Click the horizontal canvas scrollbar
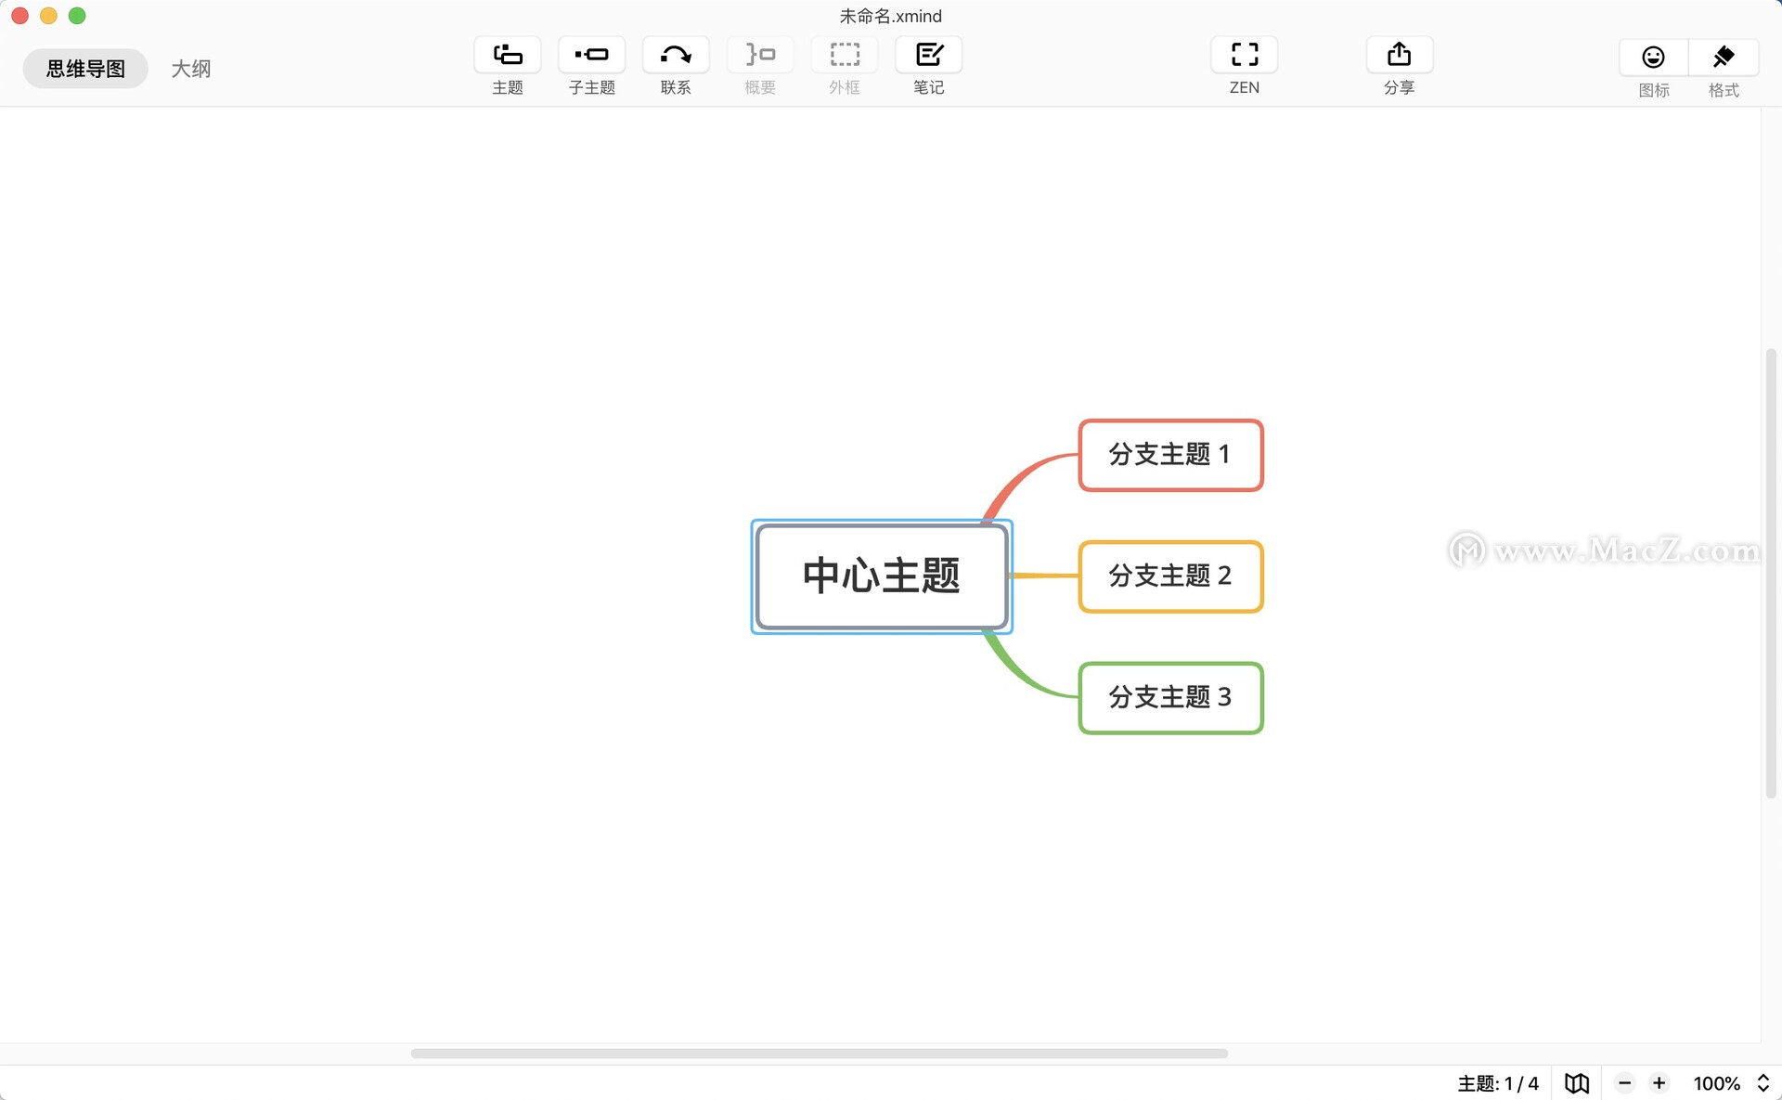 click(x=819, y=1054)
